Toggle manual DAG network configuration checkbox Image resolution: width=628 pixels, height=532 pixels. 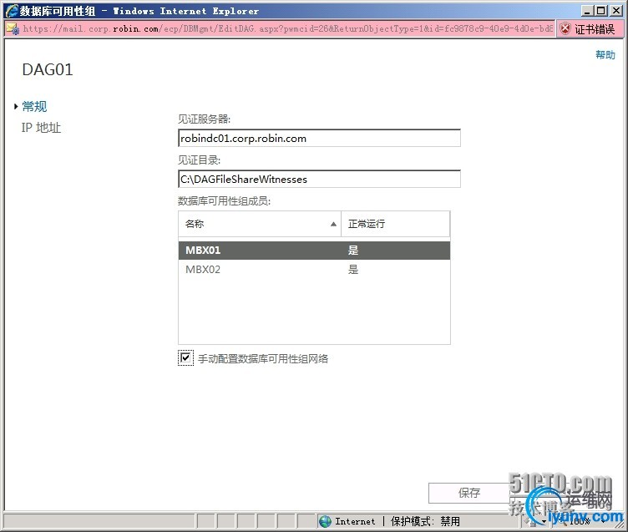[x=185, y=357]
